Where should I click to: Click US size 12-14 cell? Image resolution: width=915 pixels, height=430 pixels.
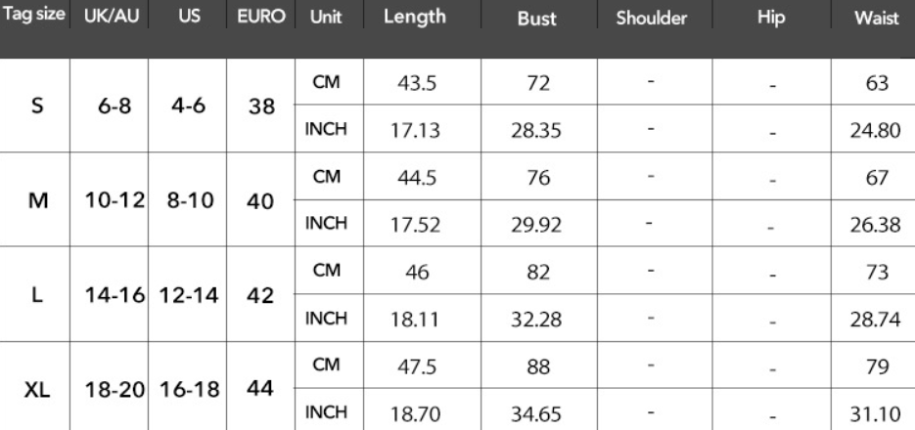(x=189, y=295)
